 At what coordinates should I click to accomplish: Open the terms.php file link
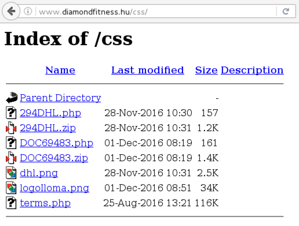tap(45, 203)
